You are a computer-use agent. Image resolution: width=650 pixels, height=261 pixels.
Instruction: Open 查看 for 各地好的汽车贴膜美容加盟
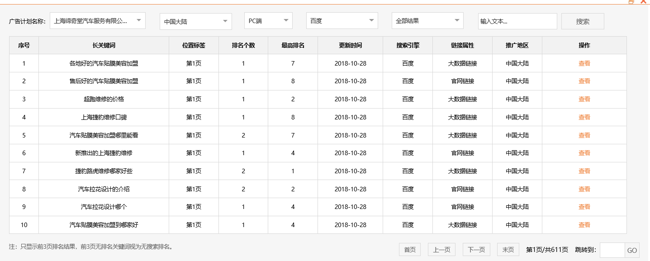584,63
